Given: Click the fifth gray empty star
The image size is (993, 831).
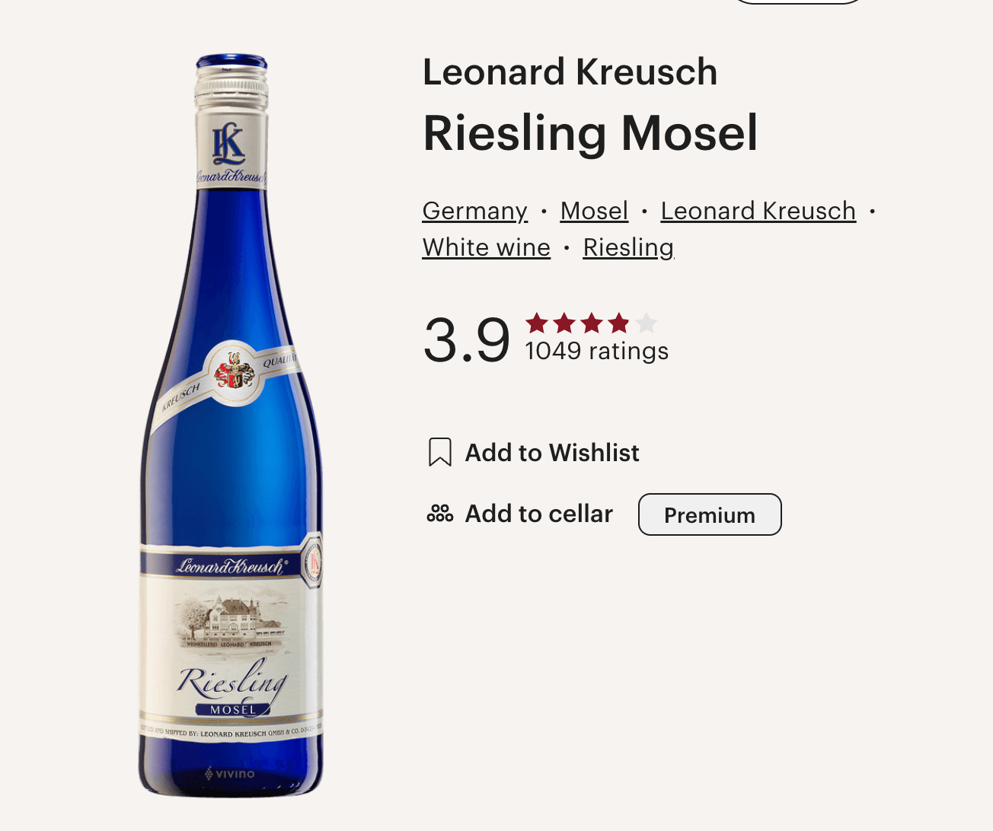Looking at the screenshot, I should tap(647, 323).
